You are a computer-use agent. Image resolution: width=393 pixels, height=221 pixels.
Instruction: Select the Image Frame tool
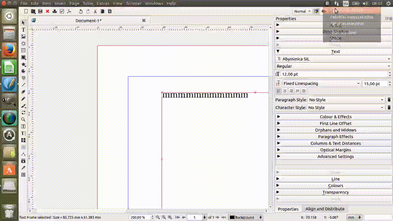coord(24,36)
